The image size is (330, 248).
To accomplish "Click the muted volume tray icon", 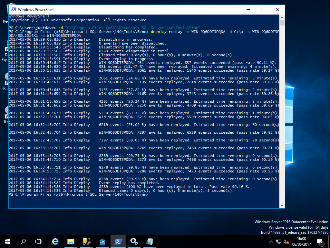I will (286, 242).
